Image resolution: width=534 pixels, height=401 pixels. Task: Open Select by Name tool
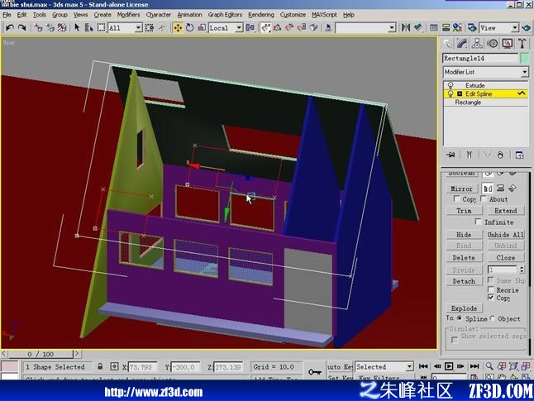(x=89, y=27)
